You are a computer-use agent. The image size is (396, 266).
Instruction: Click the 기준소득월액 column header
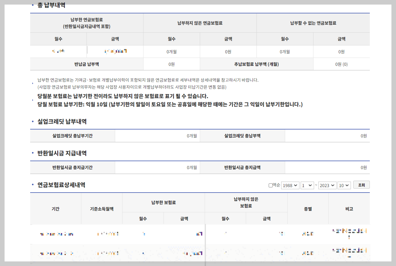click(x=101, y=209)
